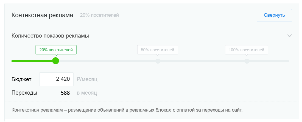This screenshot has height=122, width=302.
Task: Click the ₽/месяц unit label
Action: tap(87, 80)
